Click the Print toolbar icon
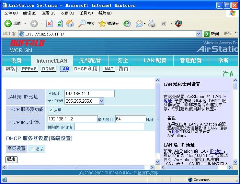 [x=152, y=24]
